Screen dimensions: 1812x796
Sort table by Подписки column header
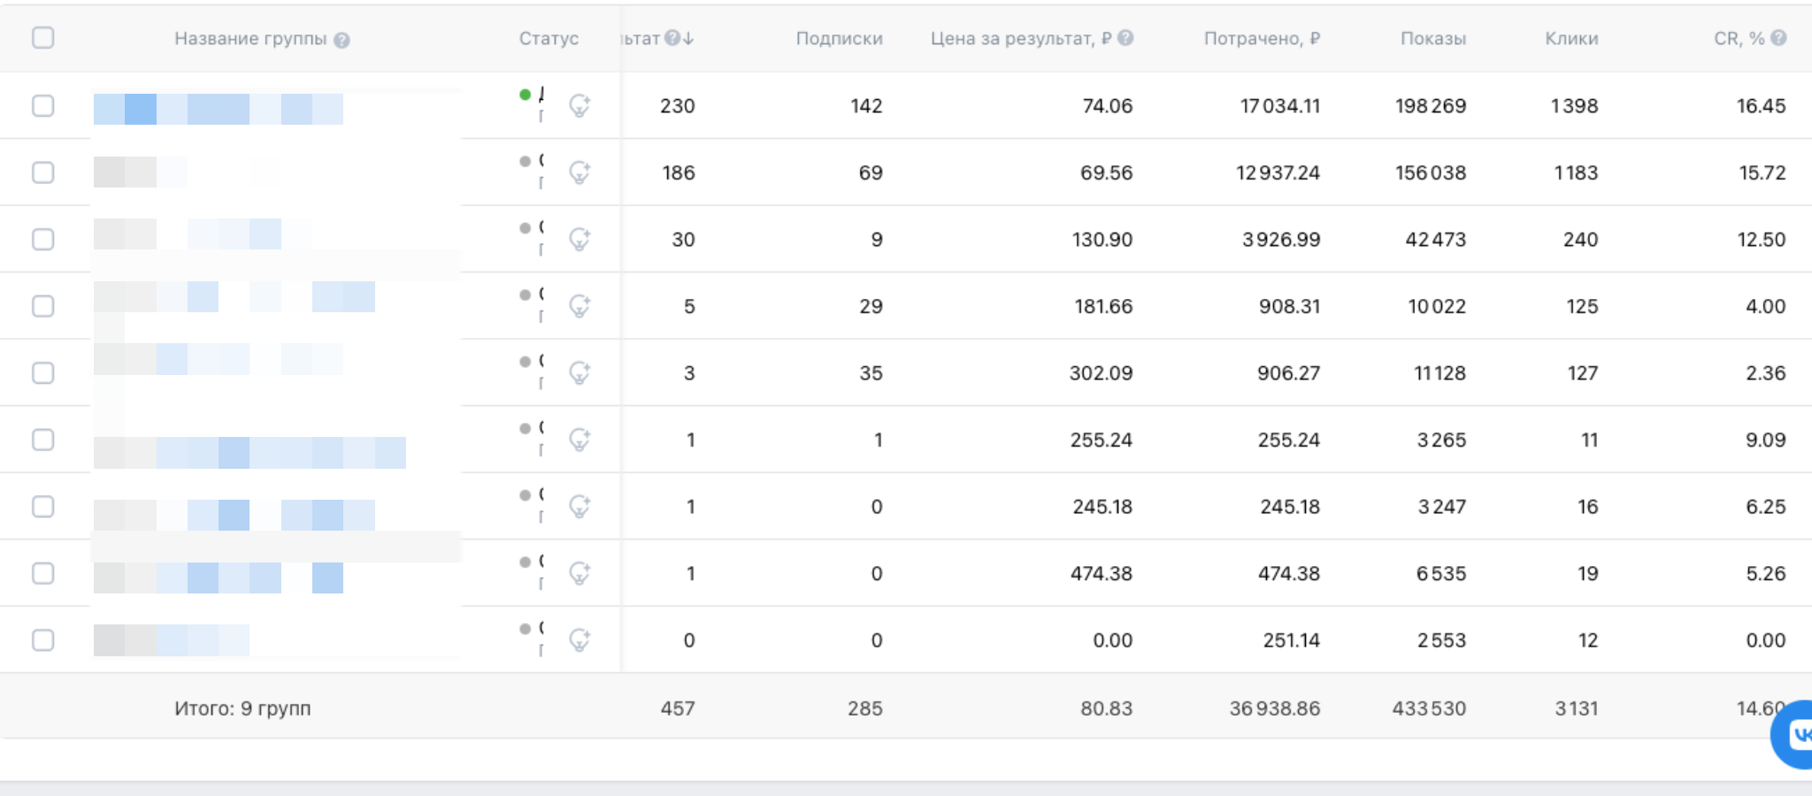(839, 39)
